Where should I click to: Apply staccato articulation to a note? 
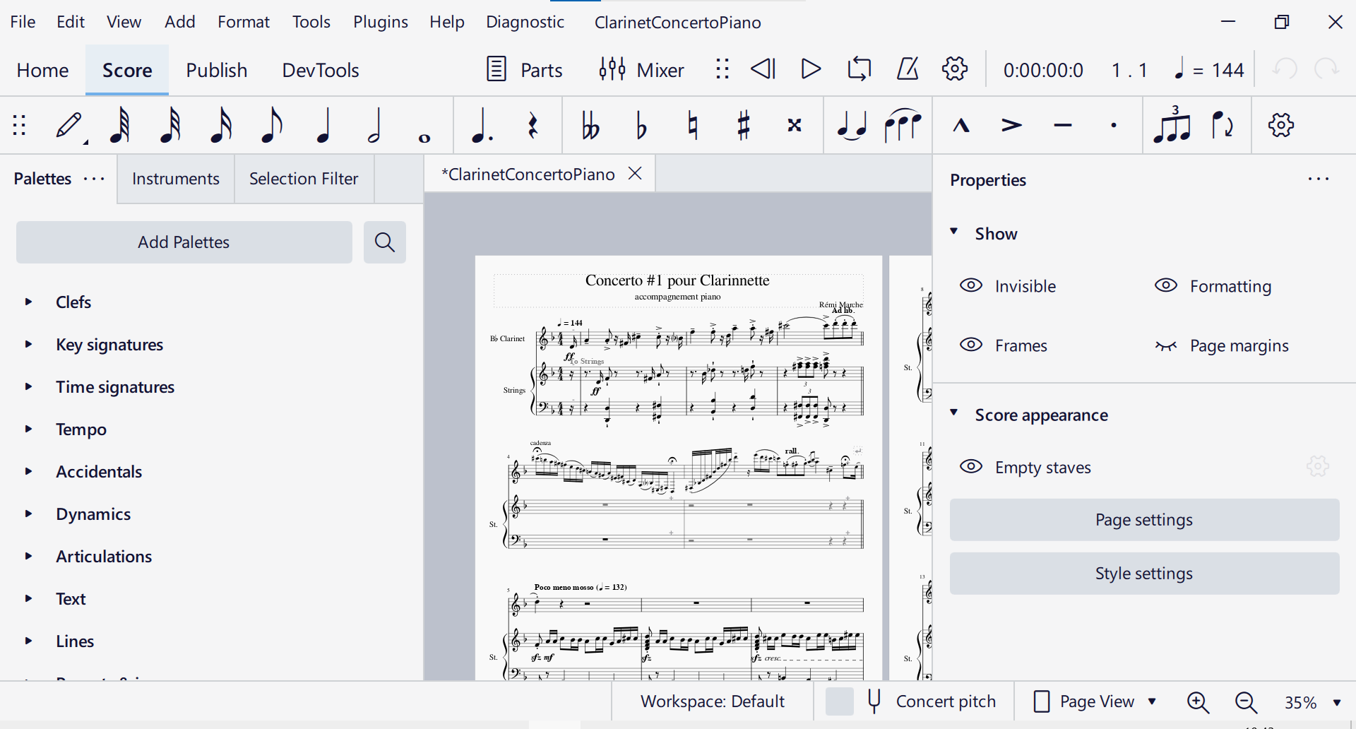coord(1113,125)
